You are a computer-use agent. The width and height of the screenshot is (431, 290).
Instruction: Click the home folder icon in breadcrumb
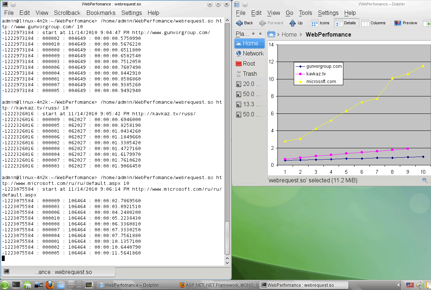pyautogui.click(x=271, y=34)
